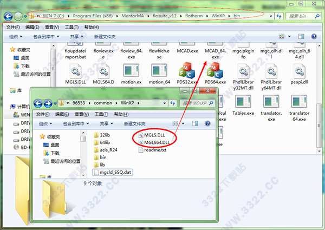Refresh the WinXP folder window
Screen dimensions: 325x230
click(172, 103)
